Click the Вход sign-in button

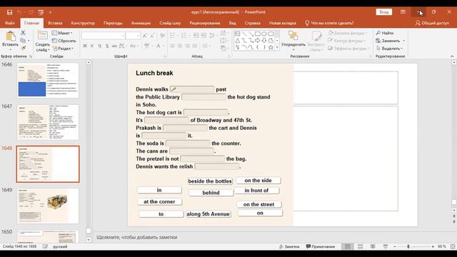tap(384, 12)
